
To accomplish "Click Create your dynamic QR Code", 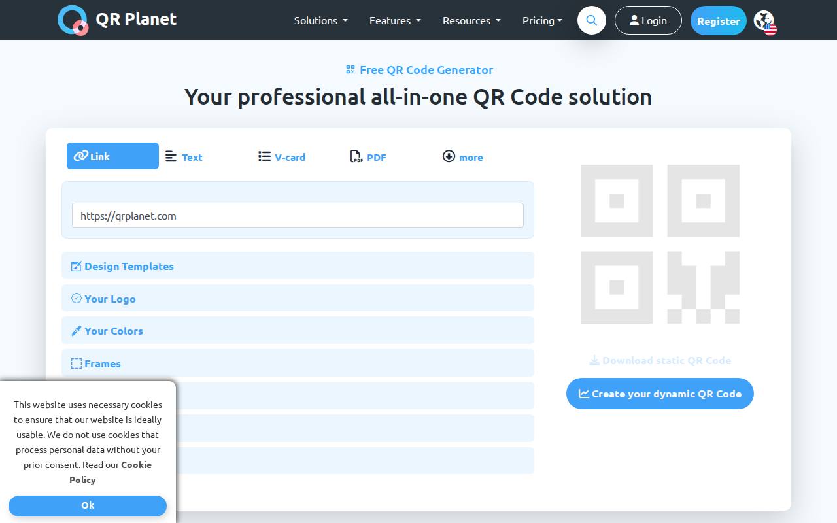I will pos(660,394).
